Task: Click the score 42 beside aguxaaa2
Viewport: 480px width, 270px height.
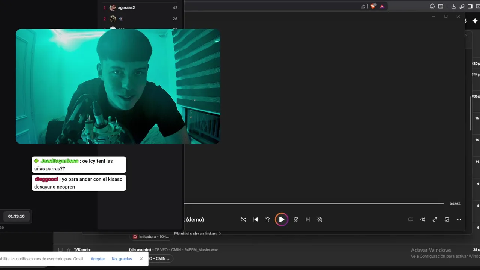Action: coord(175,7)
